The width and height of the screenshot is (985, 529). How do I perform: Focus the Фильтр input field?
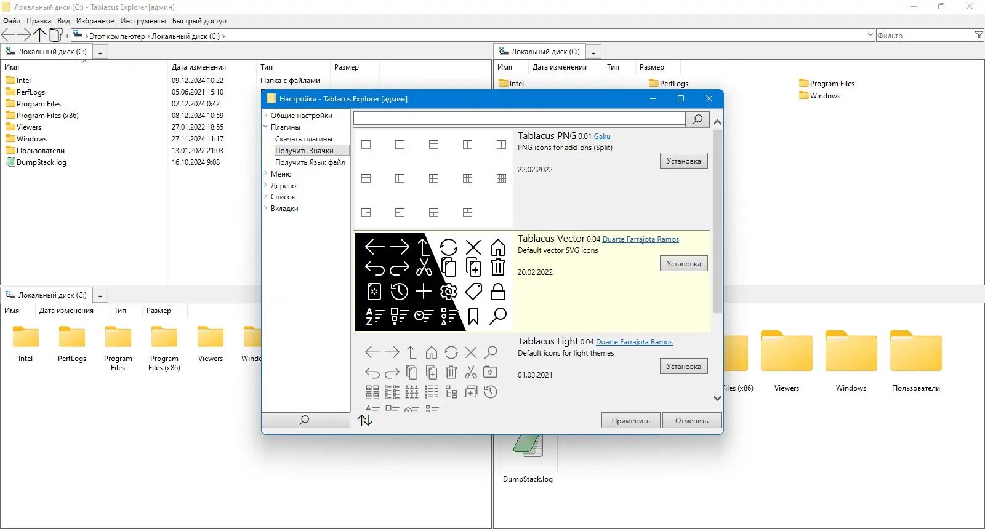click(x=925, y=36)
